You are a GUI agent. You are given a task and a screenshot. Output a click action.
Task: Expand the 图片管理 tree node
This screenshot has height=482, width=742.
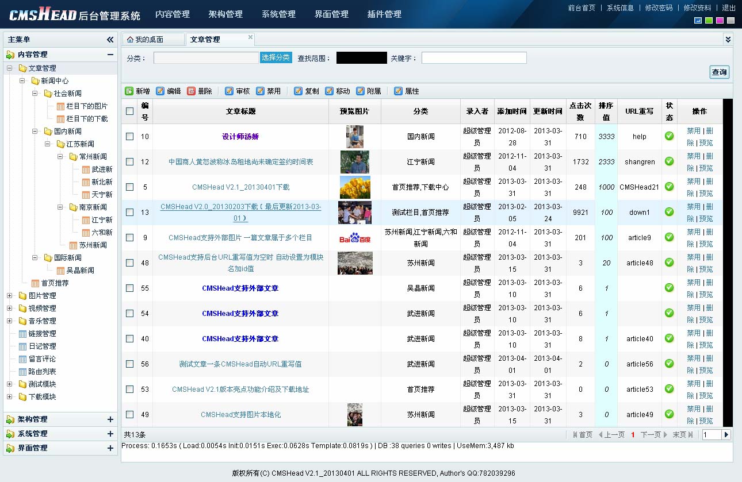pyautogui.click(x=9, y=296)
